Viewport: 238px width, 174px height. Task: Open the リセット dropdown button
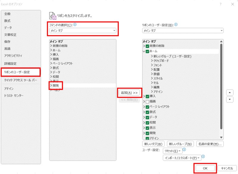point(173,151)
